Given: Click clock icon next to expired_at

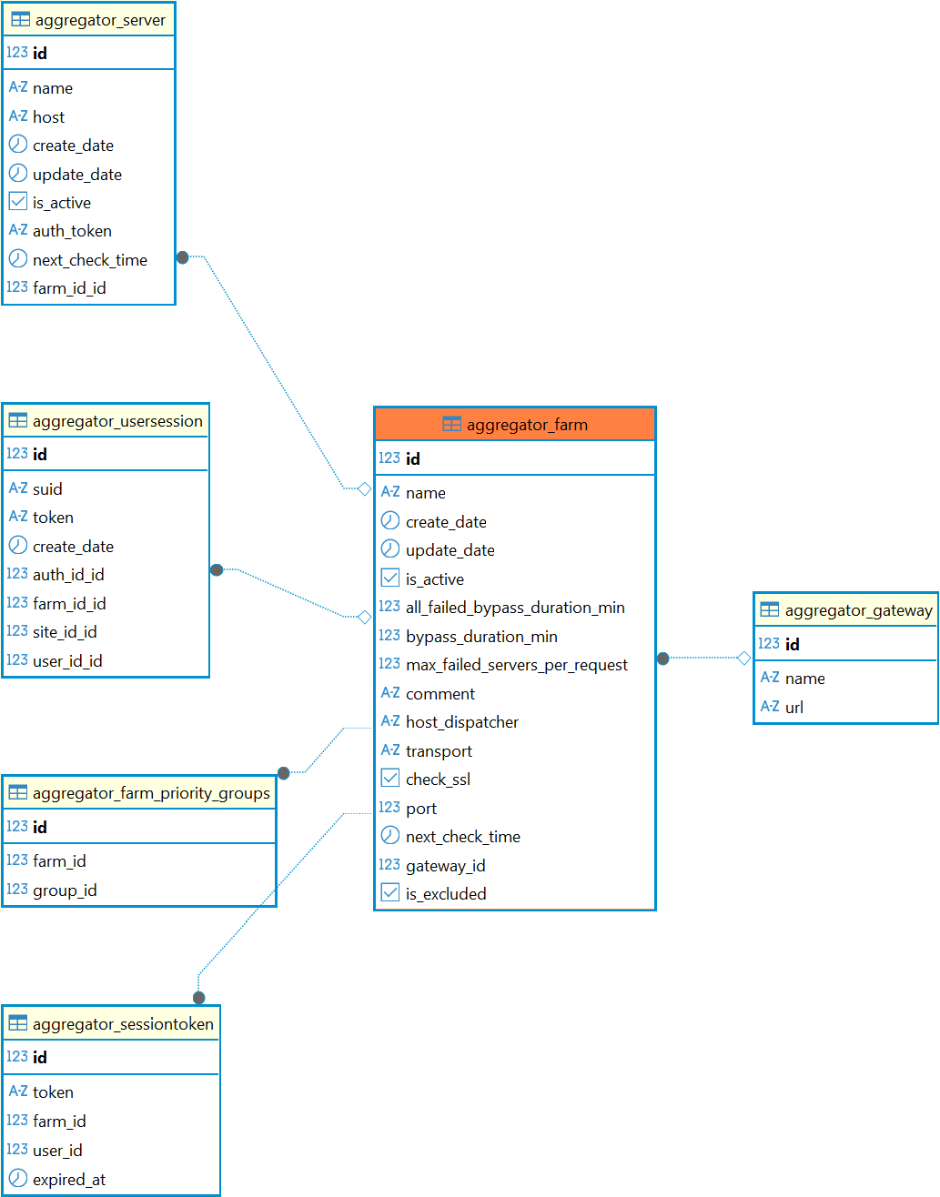Looking at the screenshot, I should [x=18, y=1178].
